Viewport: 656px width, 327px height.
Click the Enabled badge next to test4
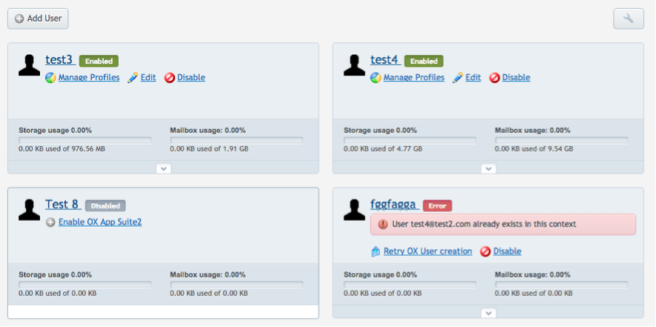424,61
